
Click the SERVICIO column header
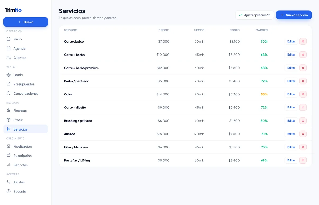[71, 30]
